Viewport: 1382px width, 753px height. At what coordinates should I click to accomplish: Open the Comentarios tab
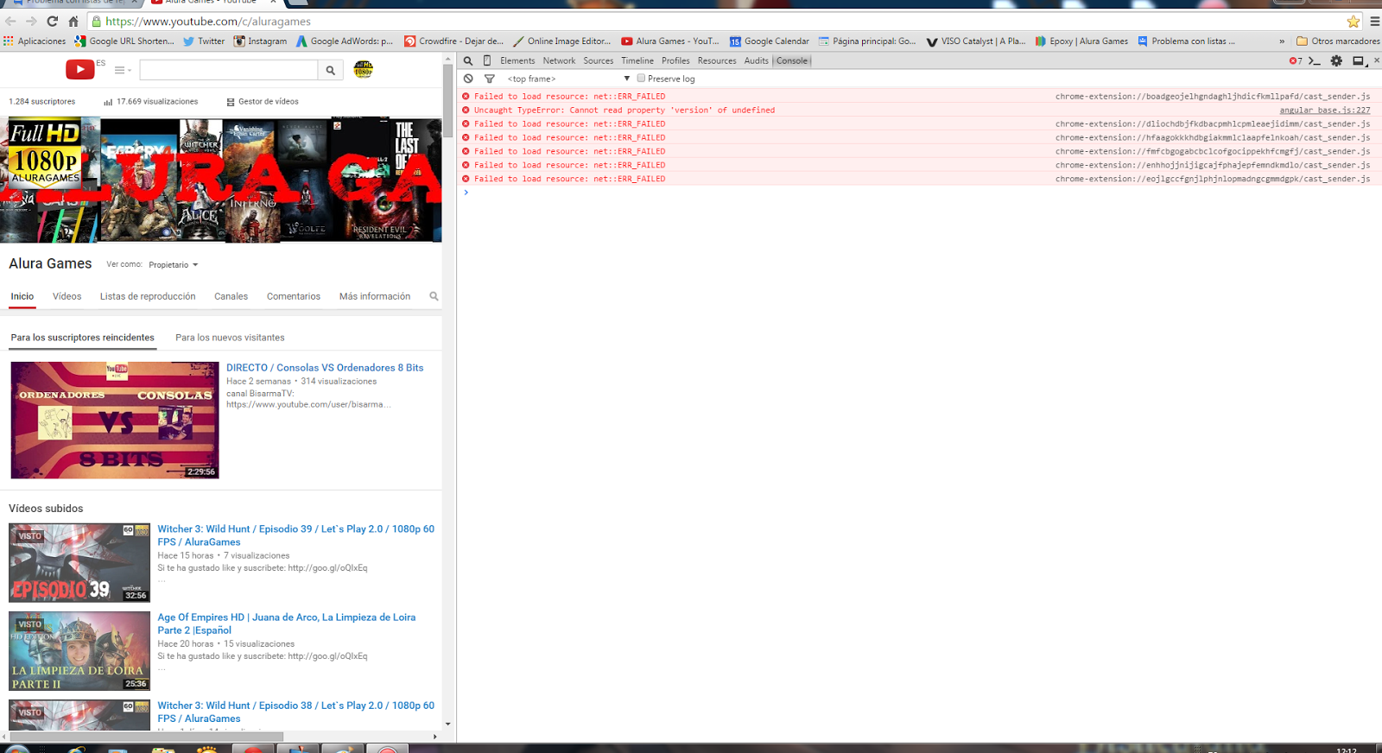(294, 296)
